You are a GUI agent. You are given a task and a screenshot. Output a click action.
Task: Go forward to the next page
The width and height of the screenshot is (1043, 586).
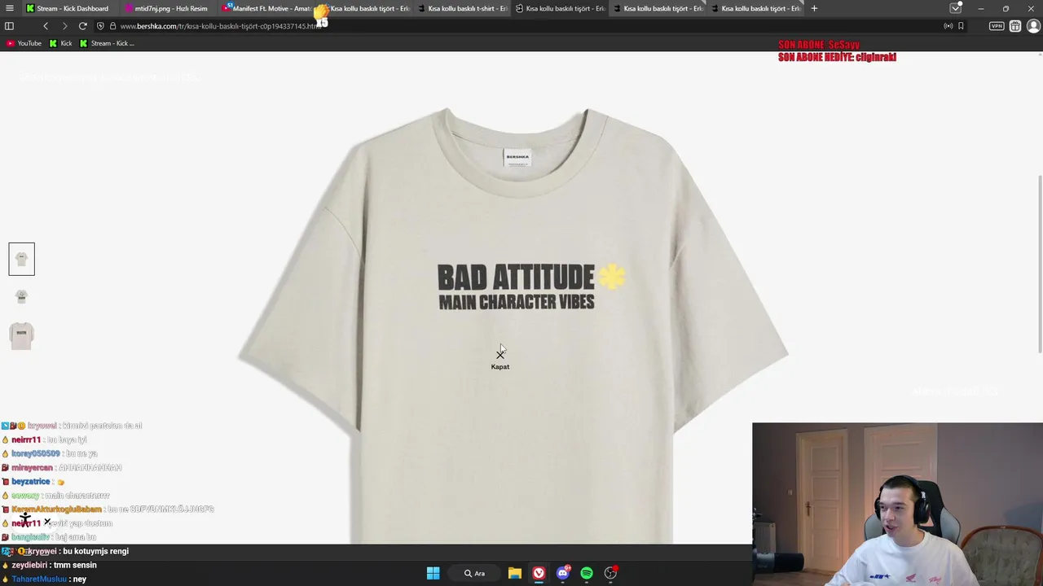pyautogui.click(x=64, y=26)
